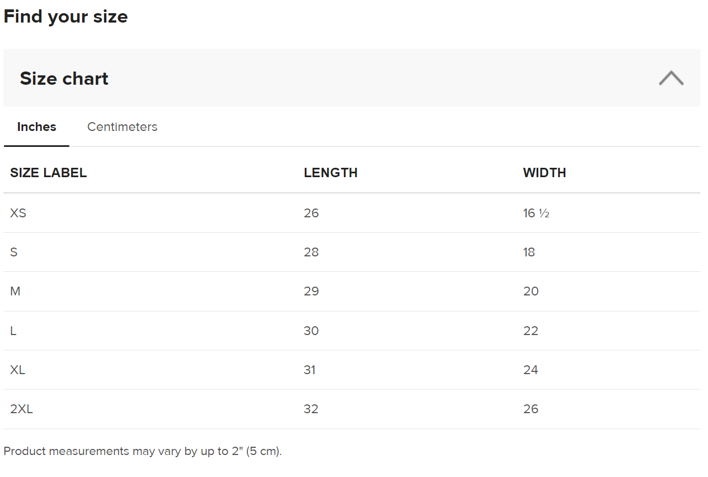Click the LENGTH column header

[331, 173]
